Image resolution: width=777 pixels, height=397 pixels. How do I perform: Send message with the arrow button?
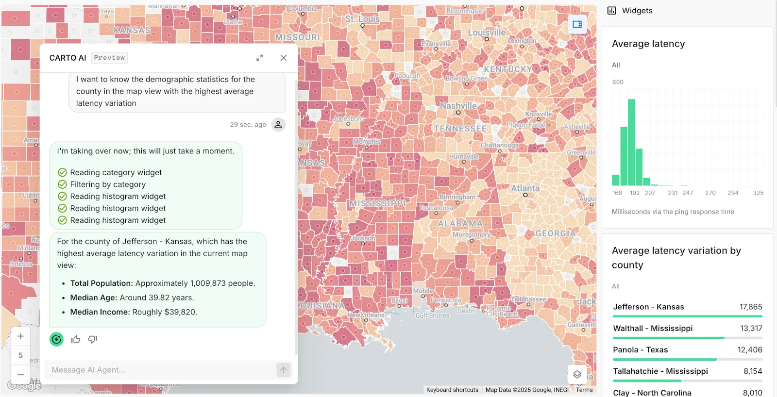point(284,370)
